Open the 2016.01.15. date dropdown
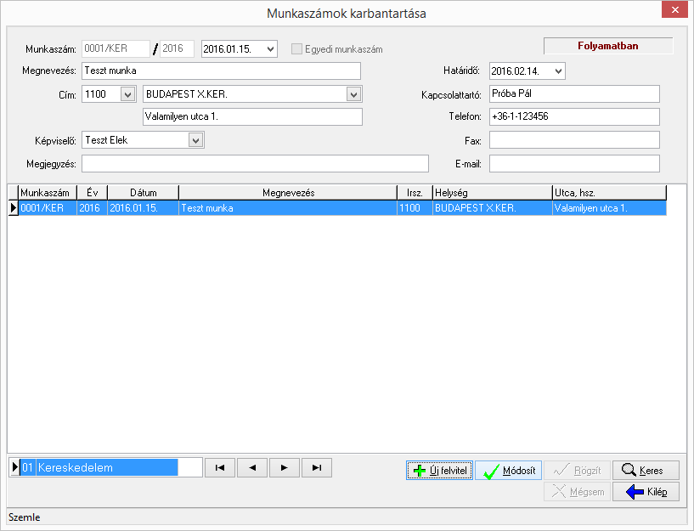Image resolution: width=694 pixels, height=531 pixels. click(270, 49)
